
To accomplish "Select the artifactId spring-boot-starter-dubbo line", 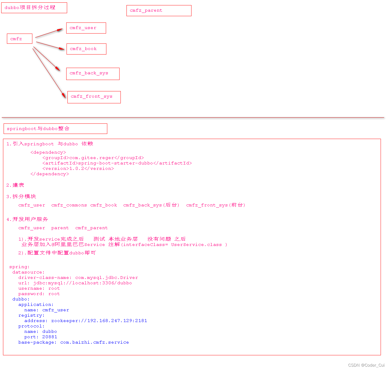I will point(117,163).
